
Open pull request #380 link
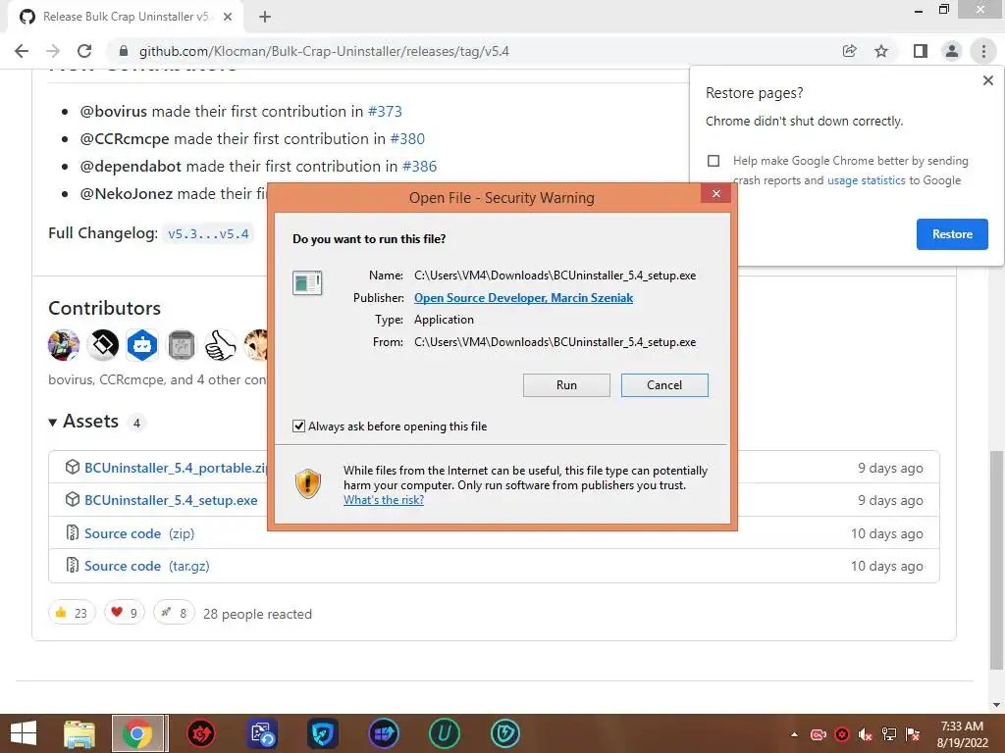[407, 139]
